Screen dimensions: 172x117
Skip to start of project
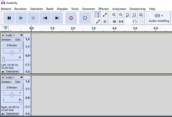click(45, 18)
